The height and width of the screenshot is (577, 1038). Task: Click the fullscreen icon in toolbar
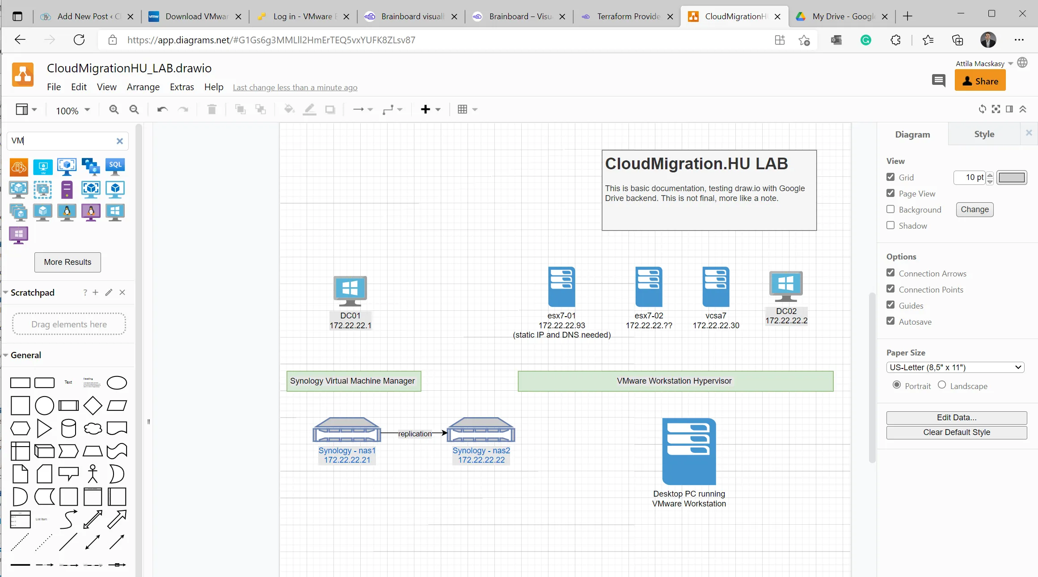pyautogui.click(x=996, y=109)
